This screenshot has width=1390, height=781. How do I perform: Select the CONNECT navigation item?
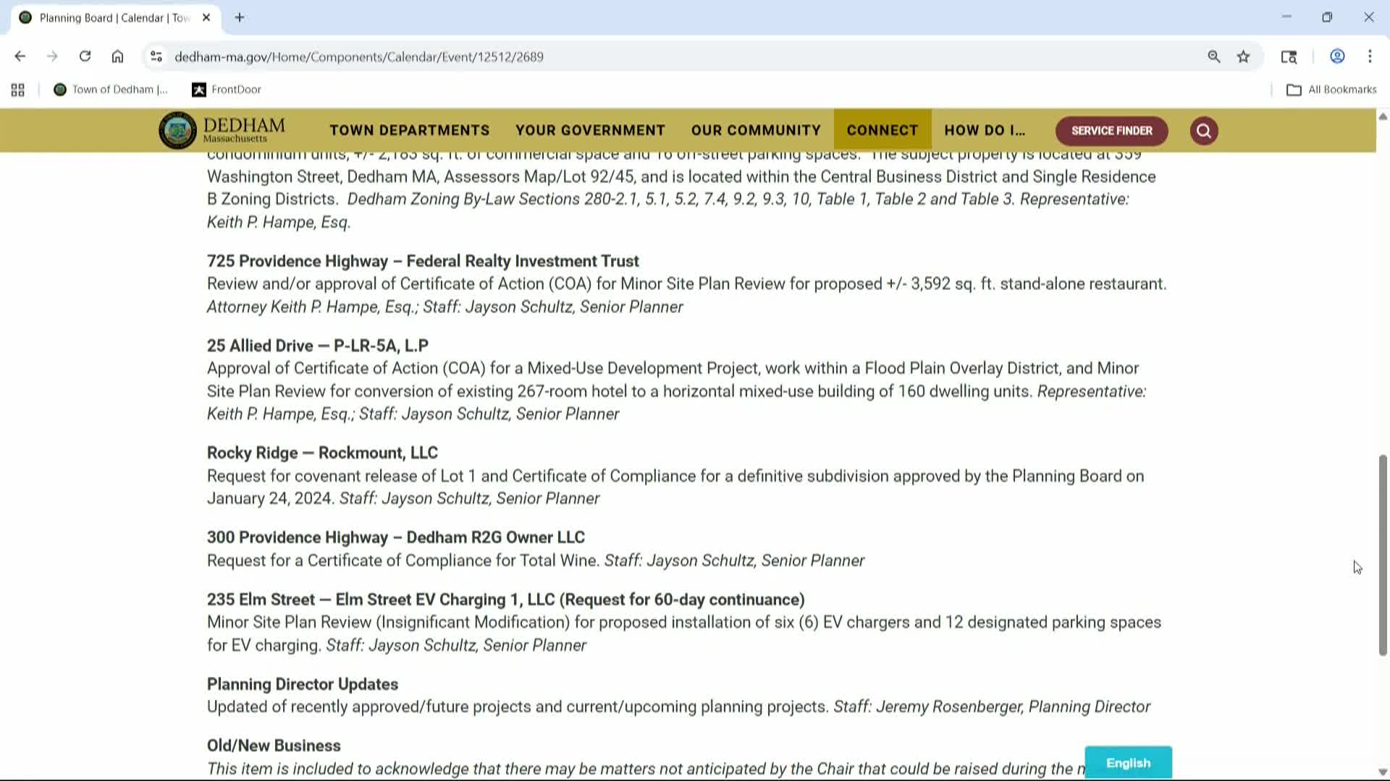(882, 130)
